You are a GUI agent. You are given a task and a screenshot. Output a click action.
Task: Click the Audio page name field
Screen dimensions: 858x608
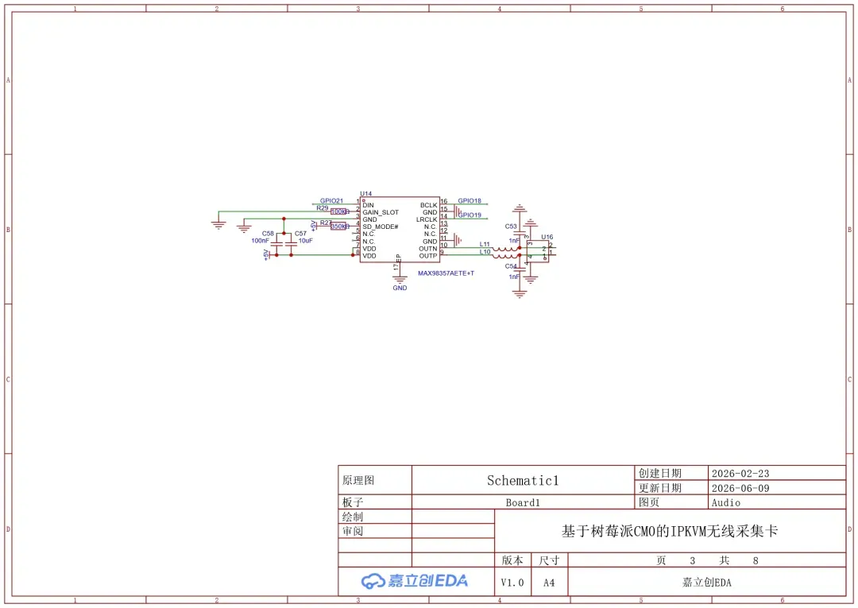click(x=777, y=502)
